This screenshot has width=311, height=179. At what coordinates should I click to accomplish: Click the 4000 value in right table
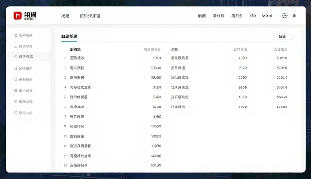point(242,58)
